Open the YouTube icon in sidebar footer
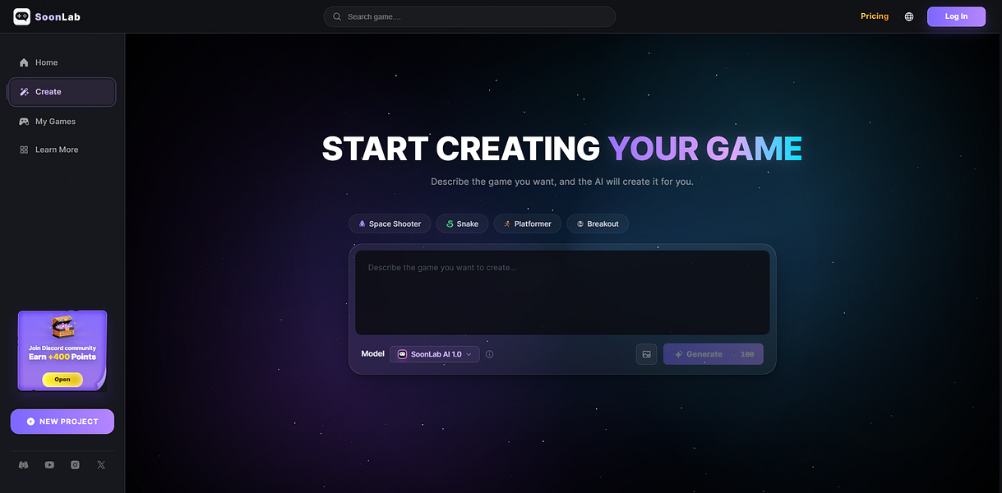Viewport: 1002px width, 493px height. (x=49, y=465)
